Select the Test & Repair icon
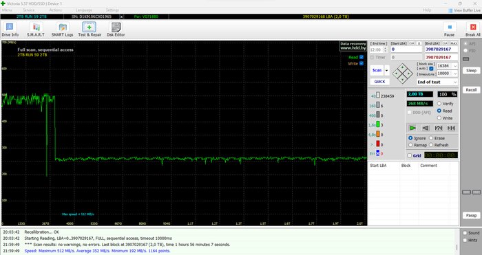The height and width of the screenshot is (255, 482). coord(90,30)
